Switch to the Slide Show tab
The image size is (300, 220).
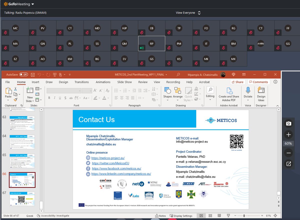pos(124,82)
